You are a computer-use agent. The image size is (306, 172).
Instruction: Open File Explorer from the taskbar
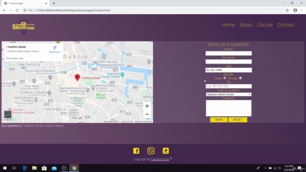(34, 168)
